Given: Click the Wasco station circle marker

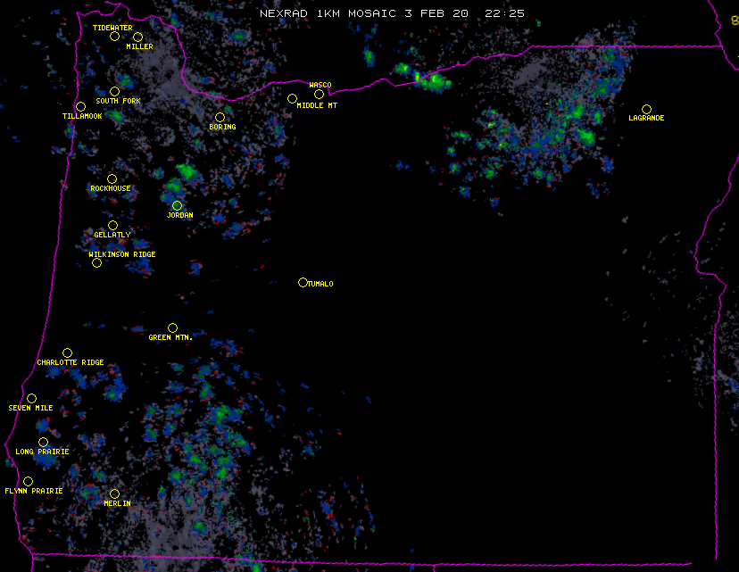Looking at the screenshot, I should point(319,95).
